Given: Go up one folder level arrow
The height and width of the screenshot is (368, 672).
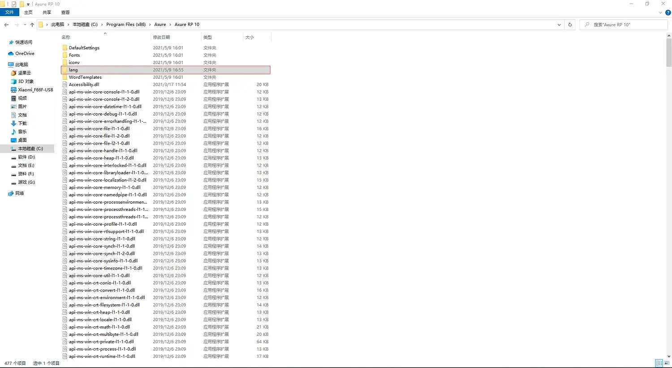Looking at the screenshot, I should [x=32, y=25].
